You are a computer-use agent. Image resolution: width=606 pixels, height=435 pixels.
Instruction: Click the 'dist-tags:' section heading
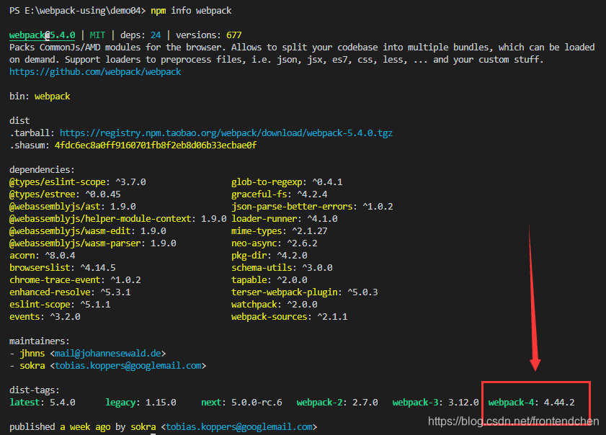35,390
